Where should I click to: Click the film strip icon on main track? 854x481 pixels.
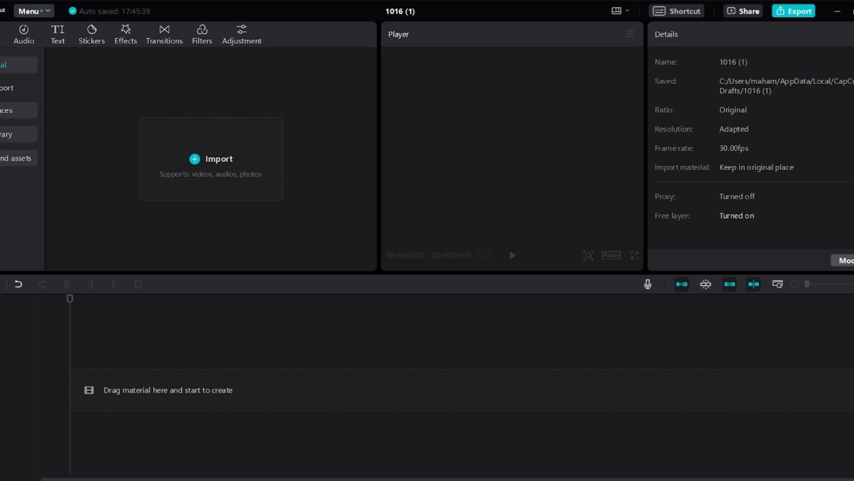(x=89, y=390)
